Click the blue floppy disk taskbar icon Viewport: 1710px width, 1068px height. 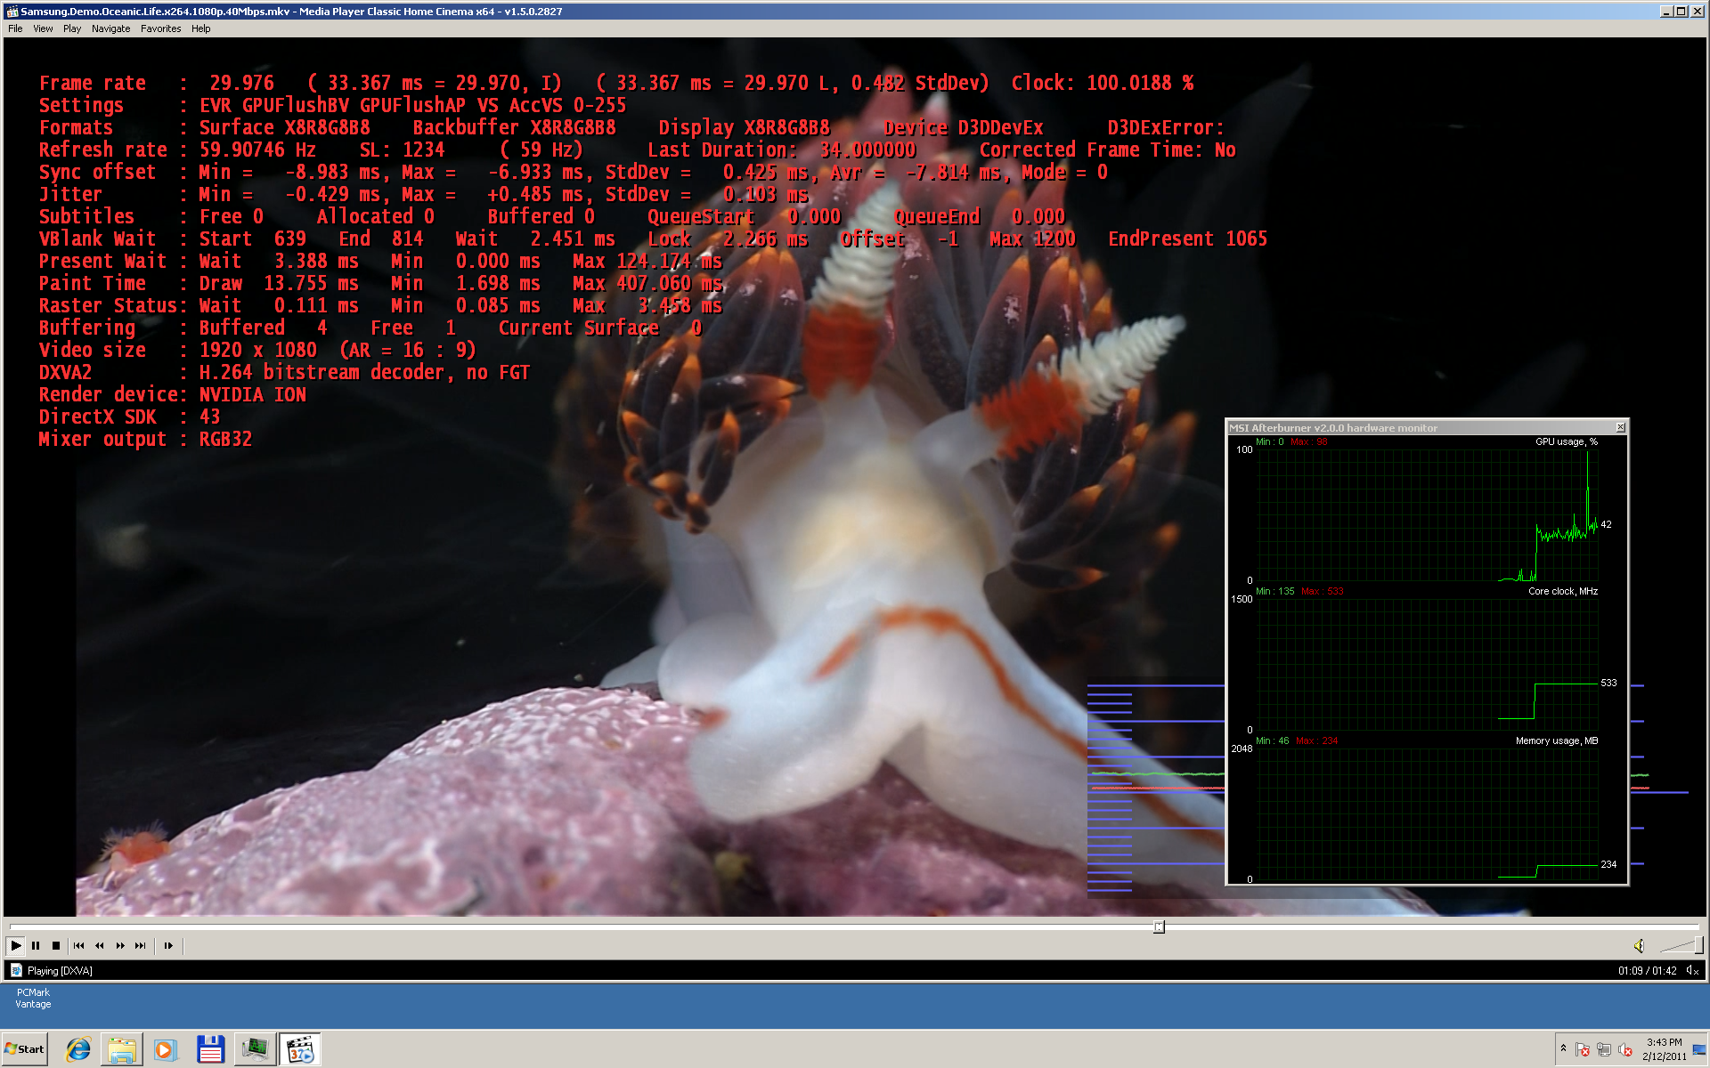[210, 1049]
